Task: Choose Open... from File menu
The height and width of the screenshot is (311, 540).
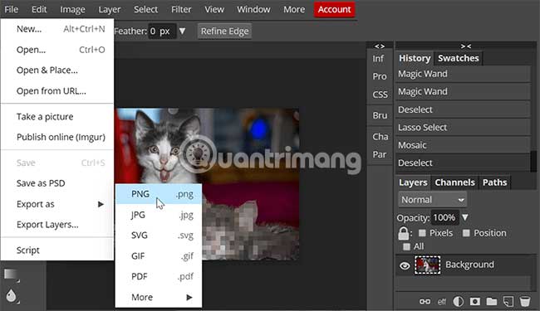Action: click(x=57, y=50)
